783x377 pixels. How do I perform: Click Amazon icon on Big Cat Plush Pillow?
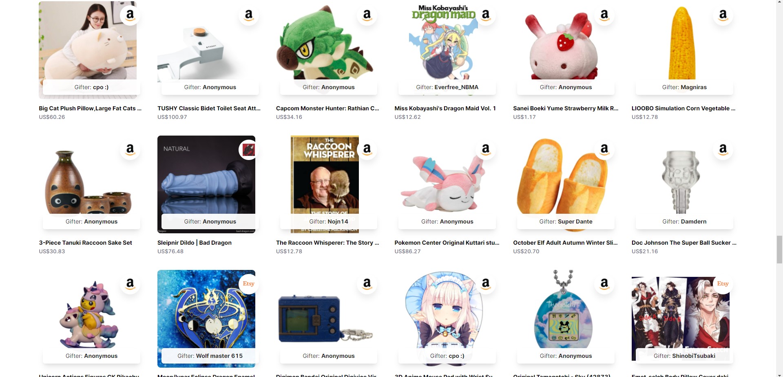(130, 15)
